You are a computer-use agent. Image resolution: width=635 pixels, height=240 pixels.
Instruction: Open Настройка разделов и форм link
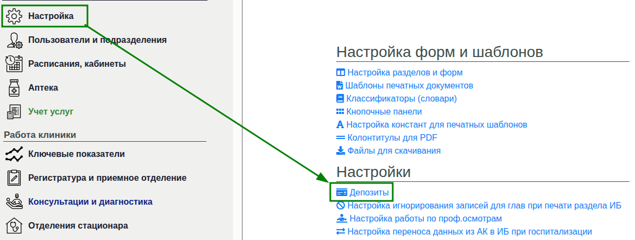[x=405, y=72]
